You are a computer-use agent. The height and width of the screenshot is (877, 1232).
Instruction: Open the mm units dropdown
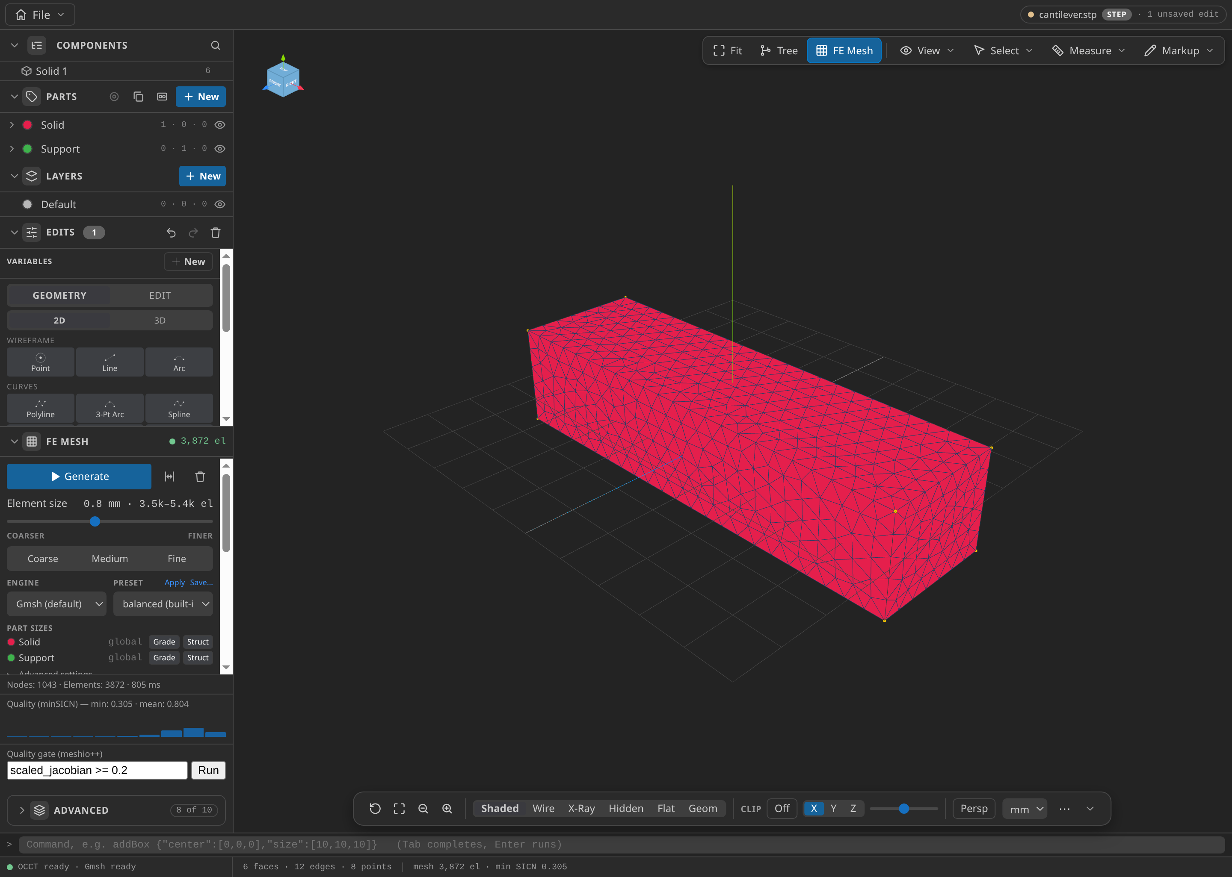[1025, 809]
